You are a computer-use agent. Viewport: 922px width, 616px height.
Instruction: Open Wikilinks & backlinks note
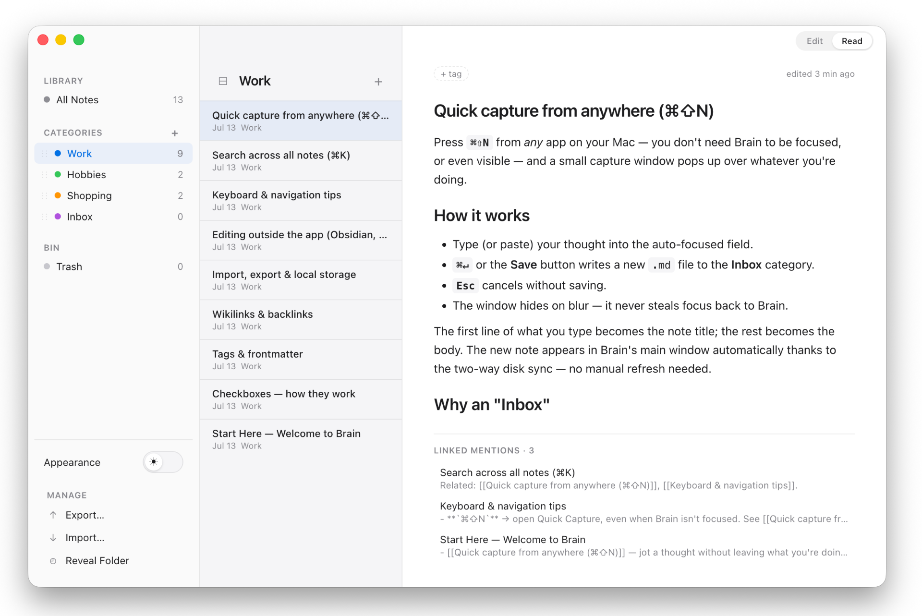coord(301,320)
